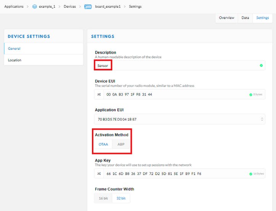Select ABP activation method
The height and width of the screenshot is (211, 276).
coord(121,144)
